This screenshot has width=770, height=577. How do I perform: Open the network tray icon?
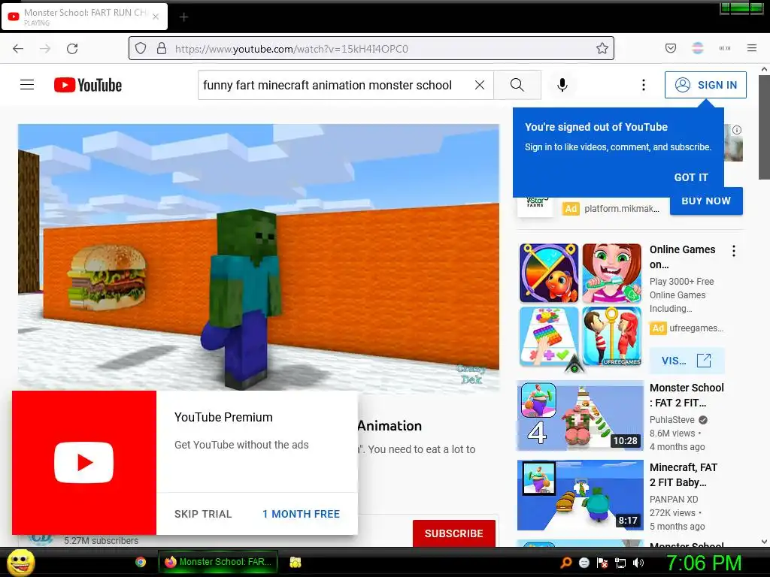(x=620, y=563)
